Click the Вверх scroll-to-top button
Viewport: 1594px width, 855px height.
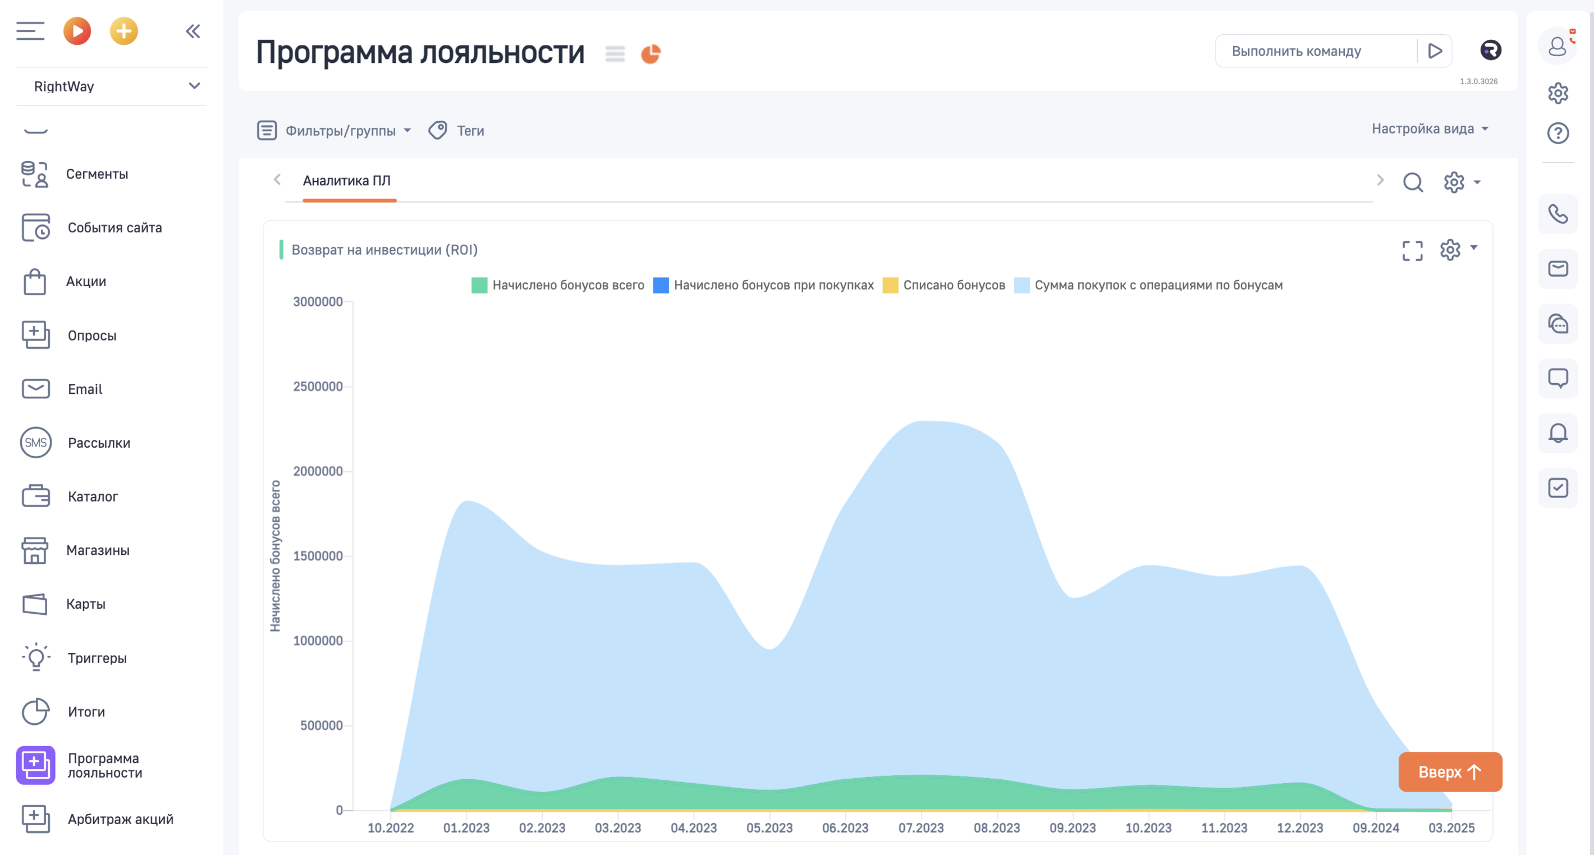1450,771
